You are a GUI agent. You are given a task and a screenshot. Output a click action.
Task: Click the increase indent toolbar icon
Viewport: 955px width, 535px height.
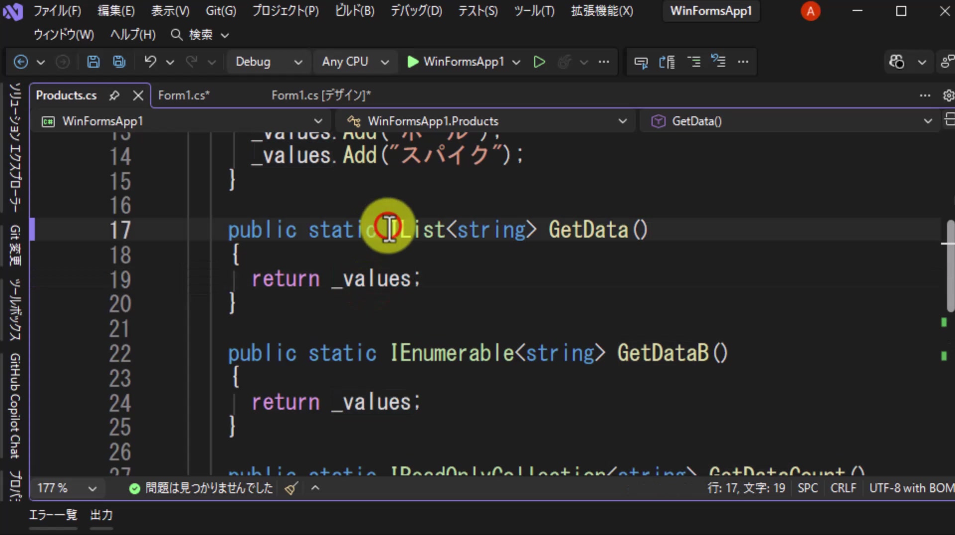(x=693, y=62)
